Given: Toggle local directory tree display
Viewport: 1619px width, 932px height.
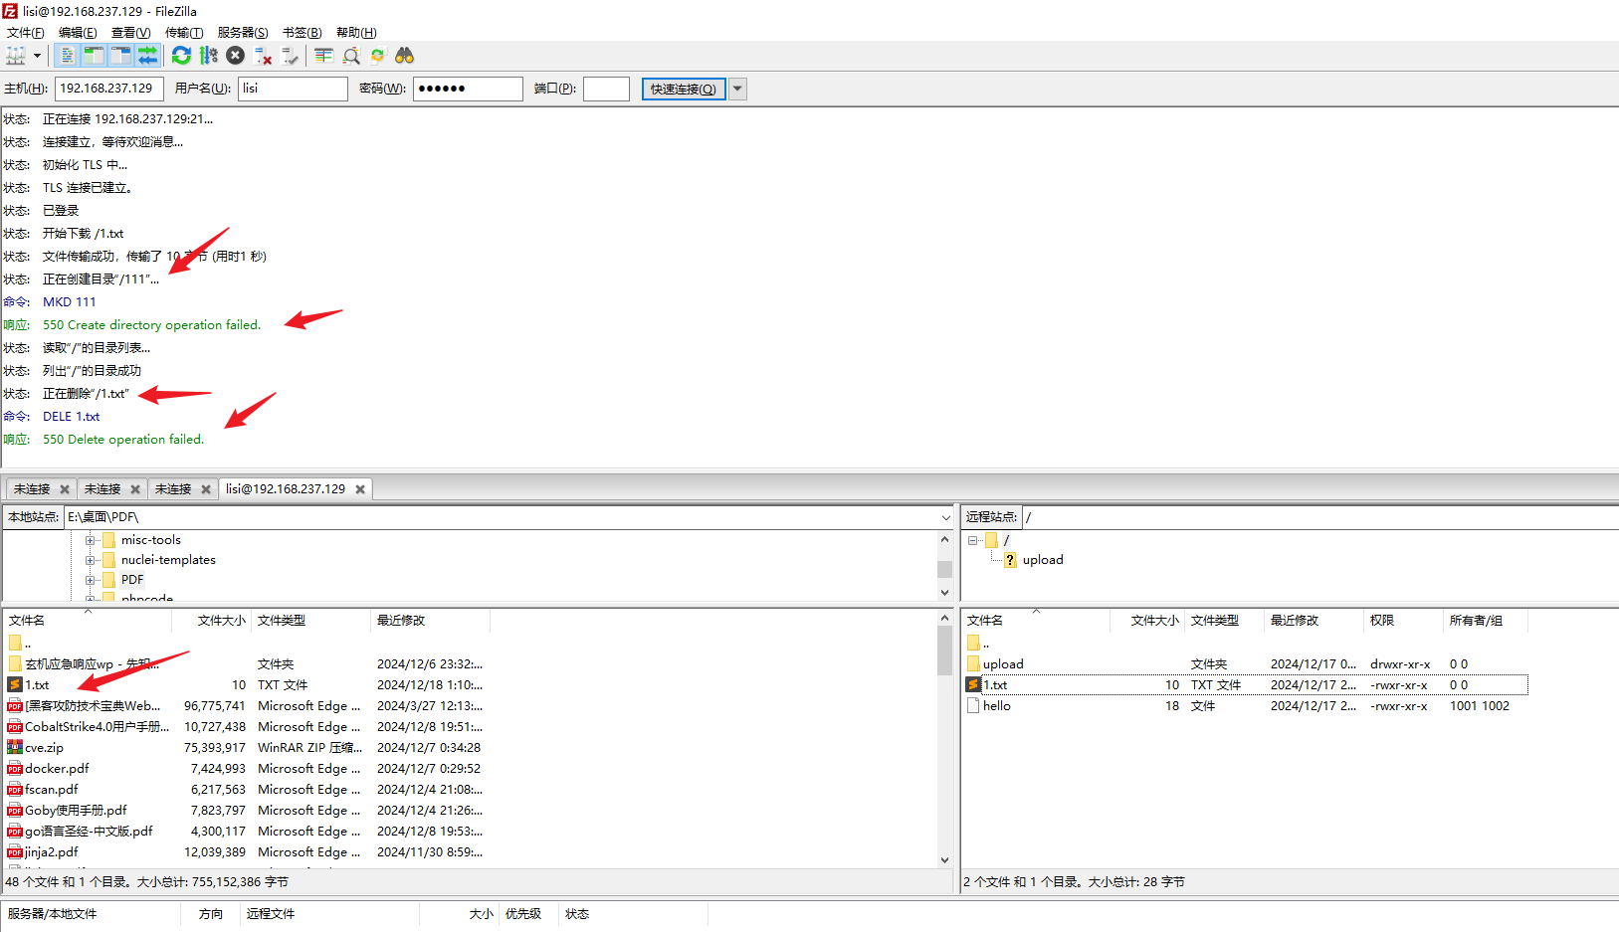Looking at the screenshot, I should point(94,56).
